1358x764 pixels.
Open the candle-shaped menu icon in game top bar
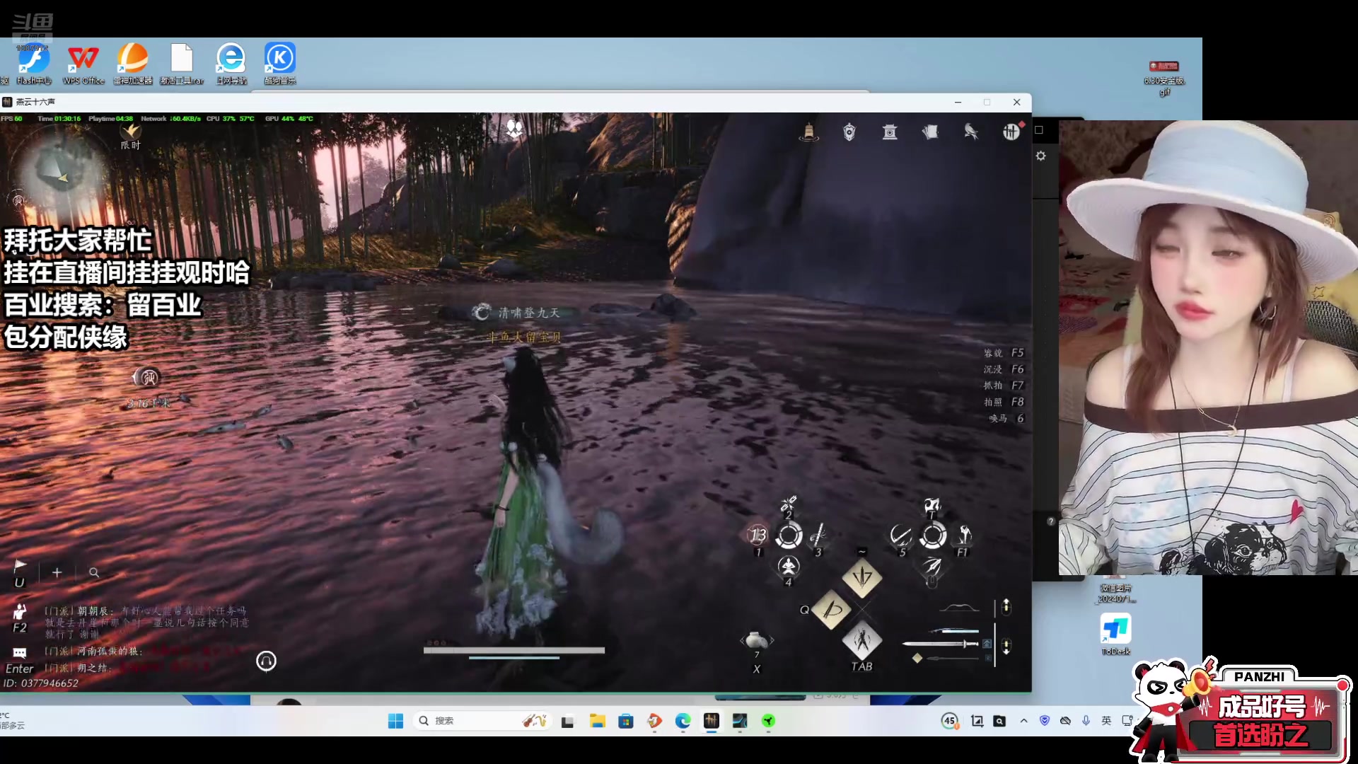pyautogui.click(x=808, y=132)
